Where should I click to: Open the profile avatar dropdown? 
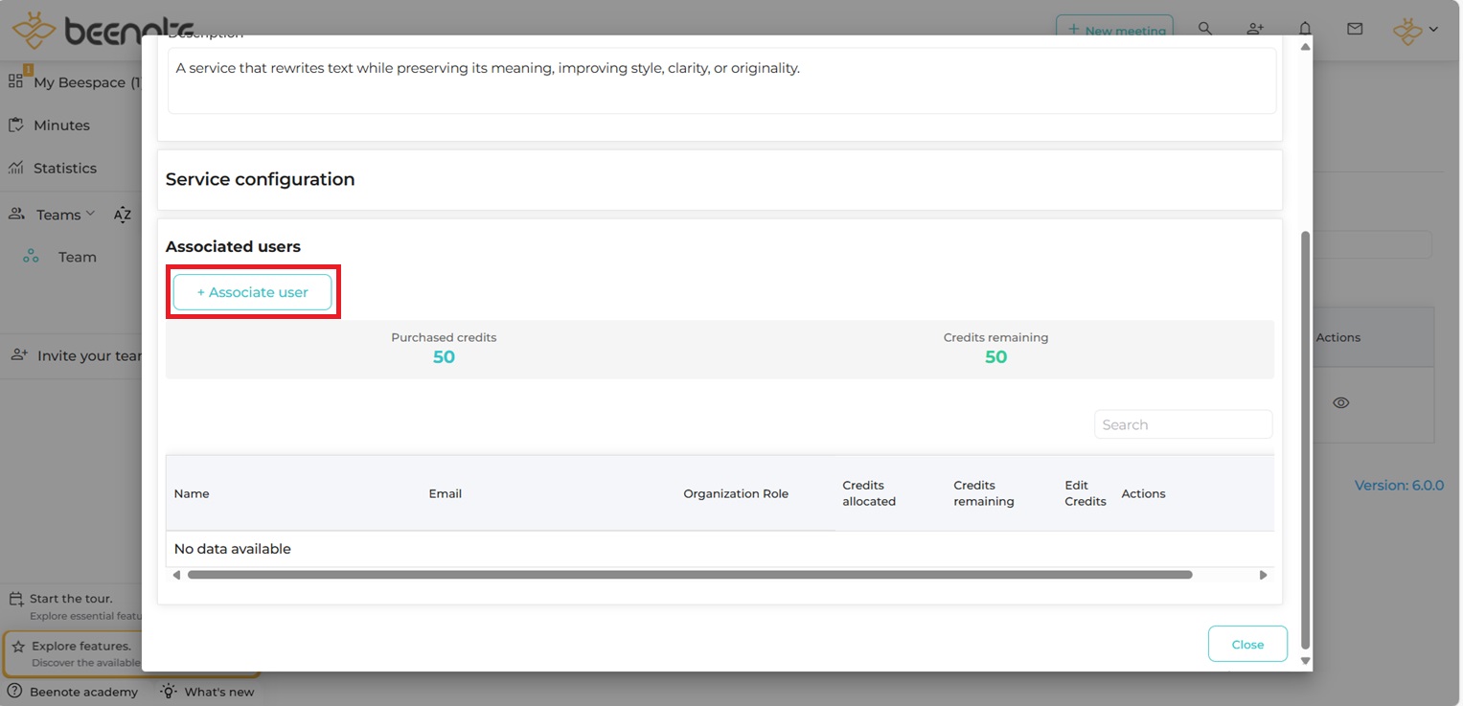(x=1415, y=31)
